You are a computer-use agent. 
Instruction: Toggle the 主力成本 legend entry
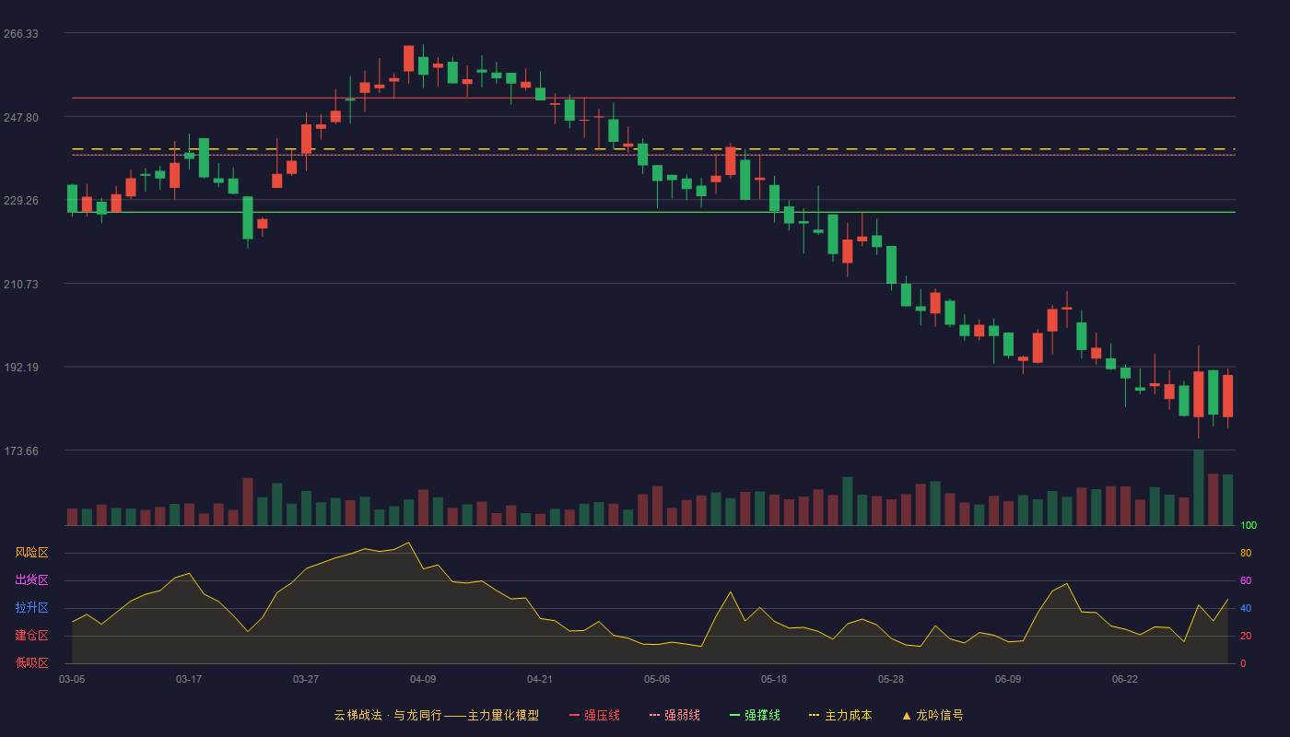pyautogui.click(x=840, y=715)
